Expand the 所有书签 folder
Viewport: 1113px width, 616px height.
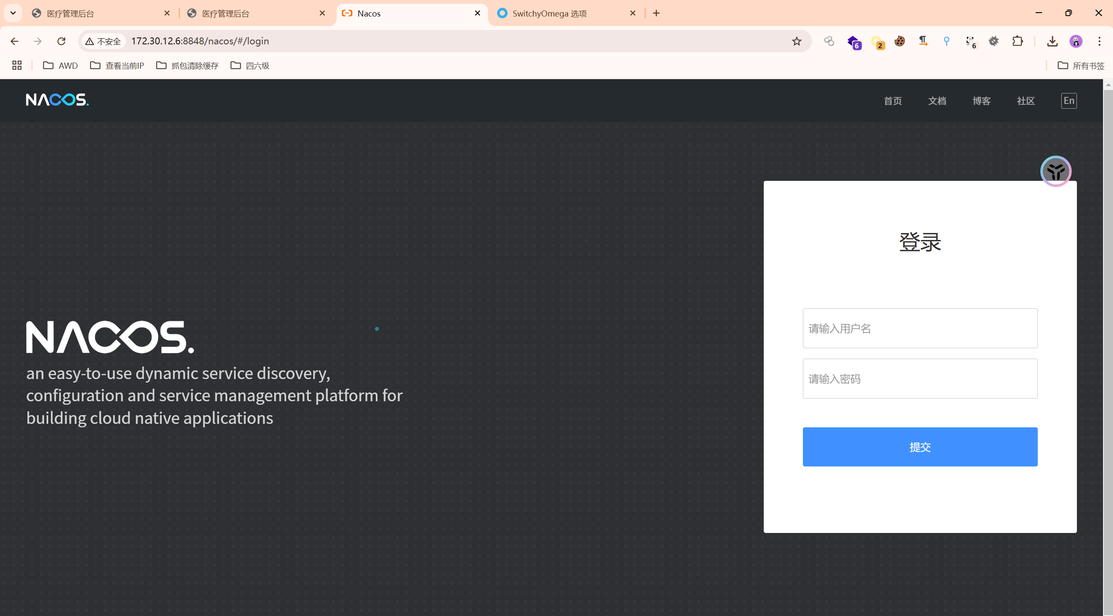pos(1081,66)
